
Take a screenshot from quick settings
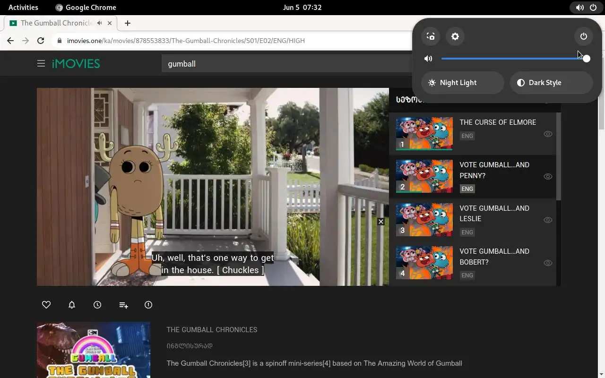click(x=431, y=36)
